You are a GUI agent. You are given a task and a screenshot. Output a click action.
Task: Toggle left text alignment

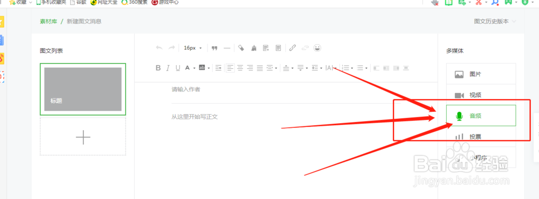tap(230, 68)
